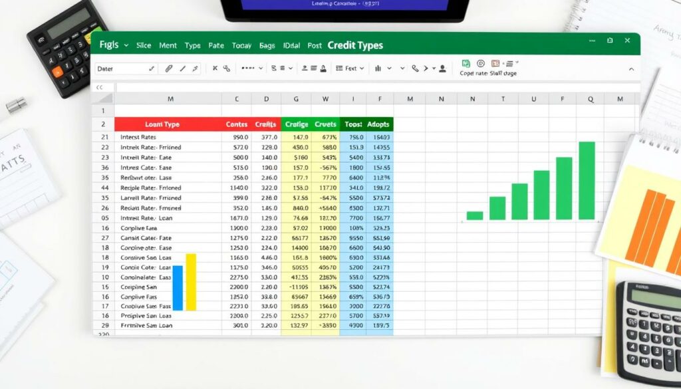681x389 pixels.
Task: Click the K icon in the toolbar
Action: pos(215,68)
